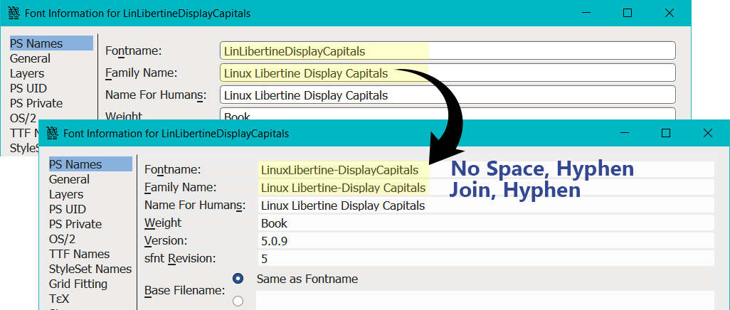Select the custom base filename radio button
730x310 pixels.
(x=238, y=301)
